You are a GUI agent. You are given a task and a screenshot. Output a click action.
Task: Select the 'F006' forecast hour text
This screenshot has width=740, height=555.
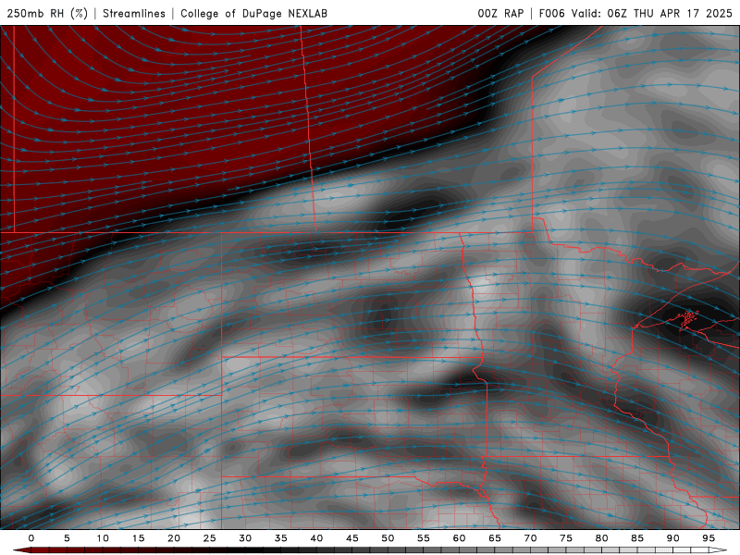pos(551,13)
